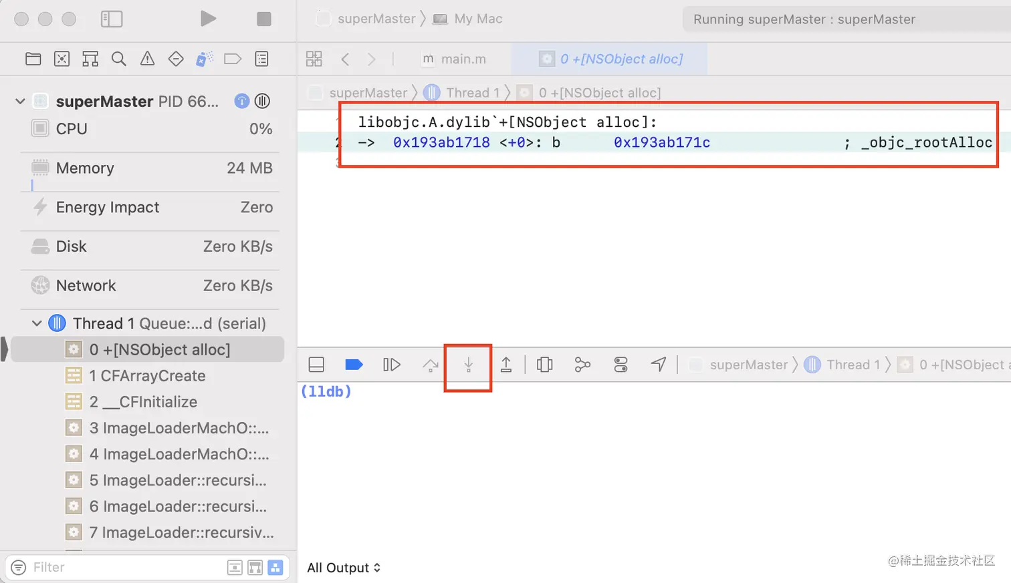The height and width of the screenshot is (583, 1011).
Task: Select frame 7 ImageLoader::recursiv
Action: pos(148,532)
